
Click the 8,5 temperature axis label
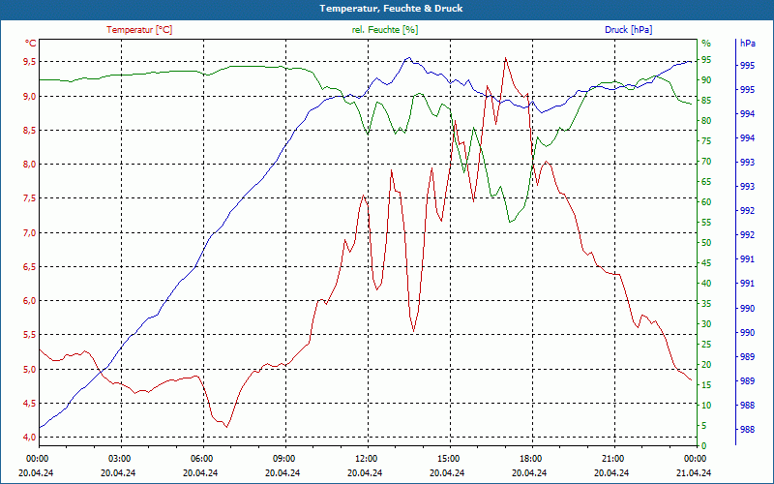pyautogui.click(x=30, y=130)
